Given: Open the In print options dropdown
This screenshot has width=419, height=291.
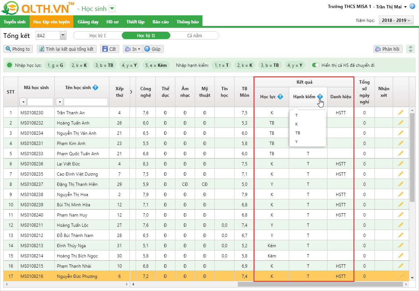Looking at the screenshot, I should point(132,49).
